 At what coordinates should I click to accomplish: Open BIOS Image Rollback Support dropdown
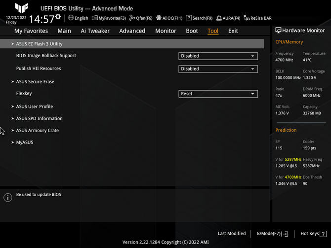(x=218, y=56)
